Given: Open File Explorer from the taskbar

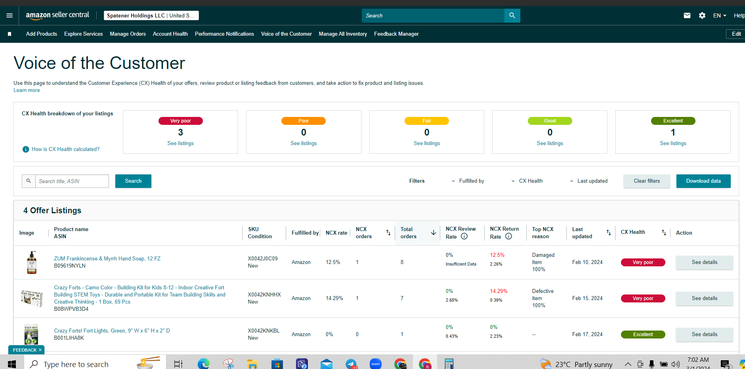Looking at the screenshot, I should coord(253,363).
